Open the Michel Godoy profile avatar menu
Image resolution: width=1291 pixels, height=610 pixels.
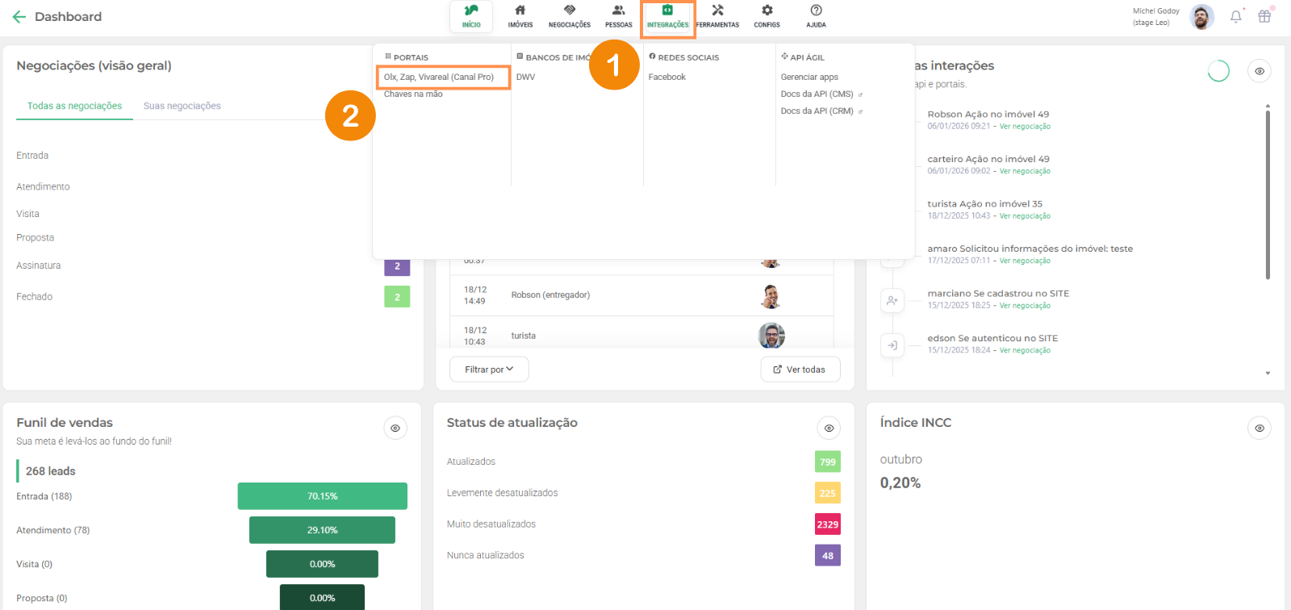pos(1201,17)
